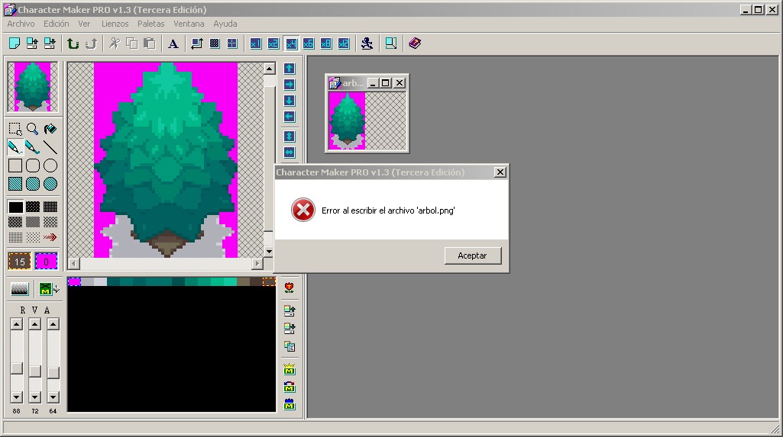Switch zoom to x1 in toolbar

(255, 43)
